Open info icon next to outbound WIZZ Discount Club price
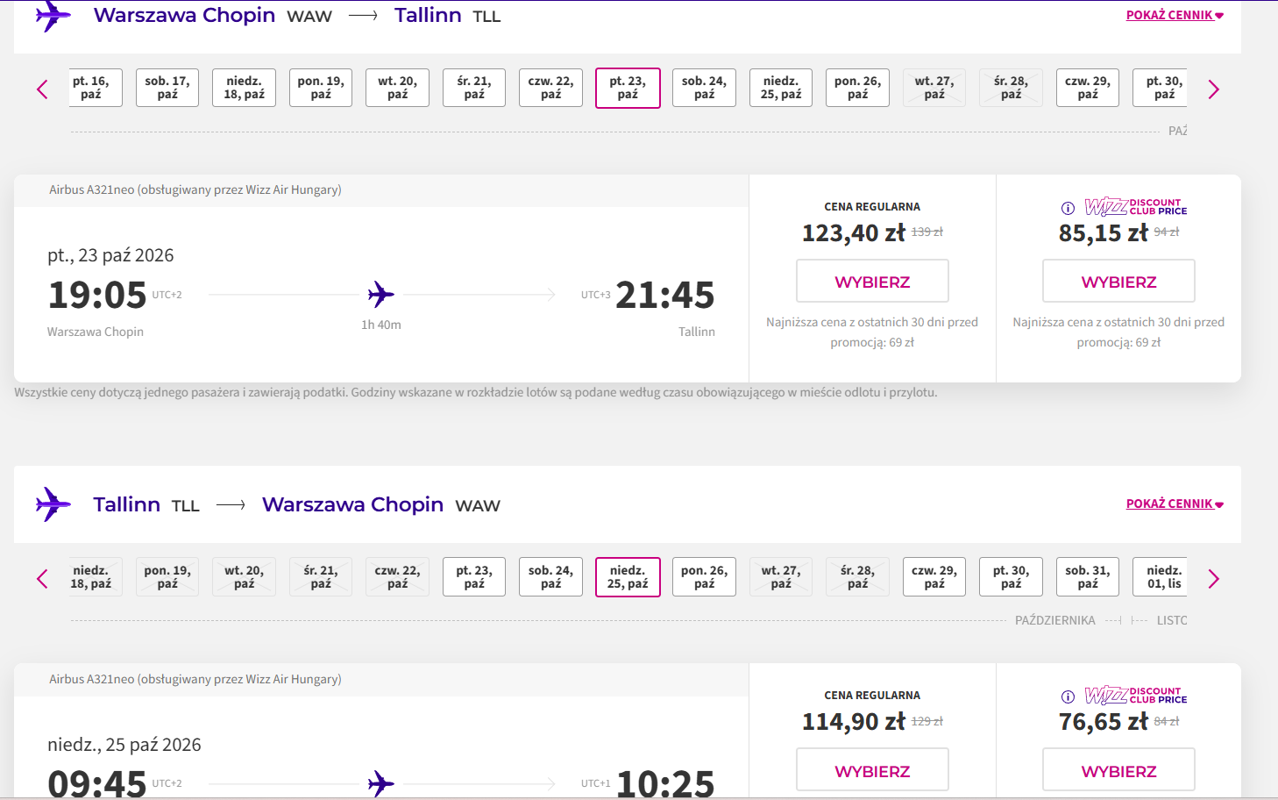1278x800 pixels. click(1068, 208)
